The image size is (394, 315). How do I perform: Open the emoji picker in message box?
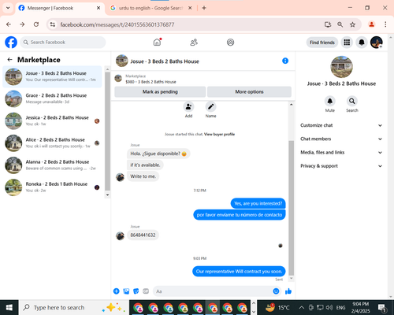[276, 291]
